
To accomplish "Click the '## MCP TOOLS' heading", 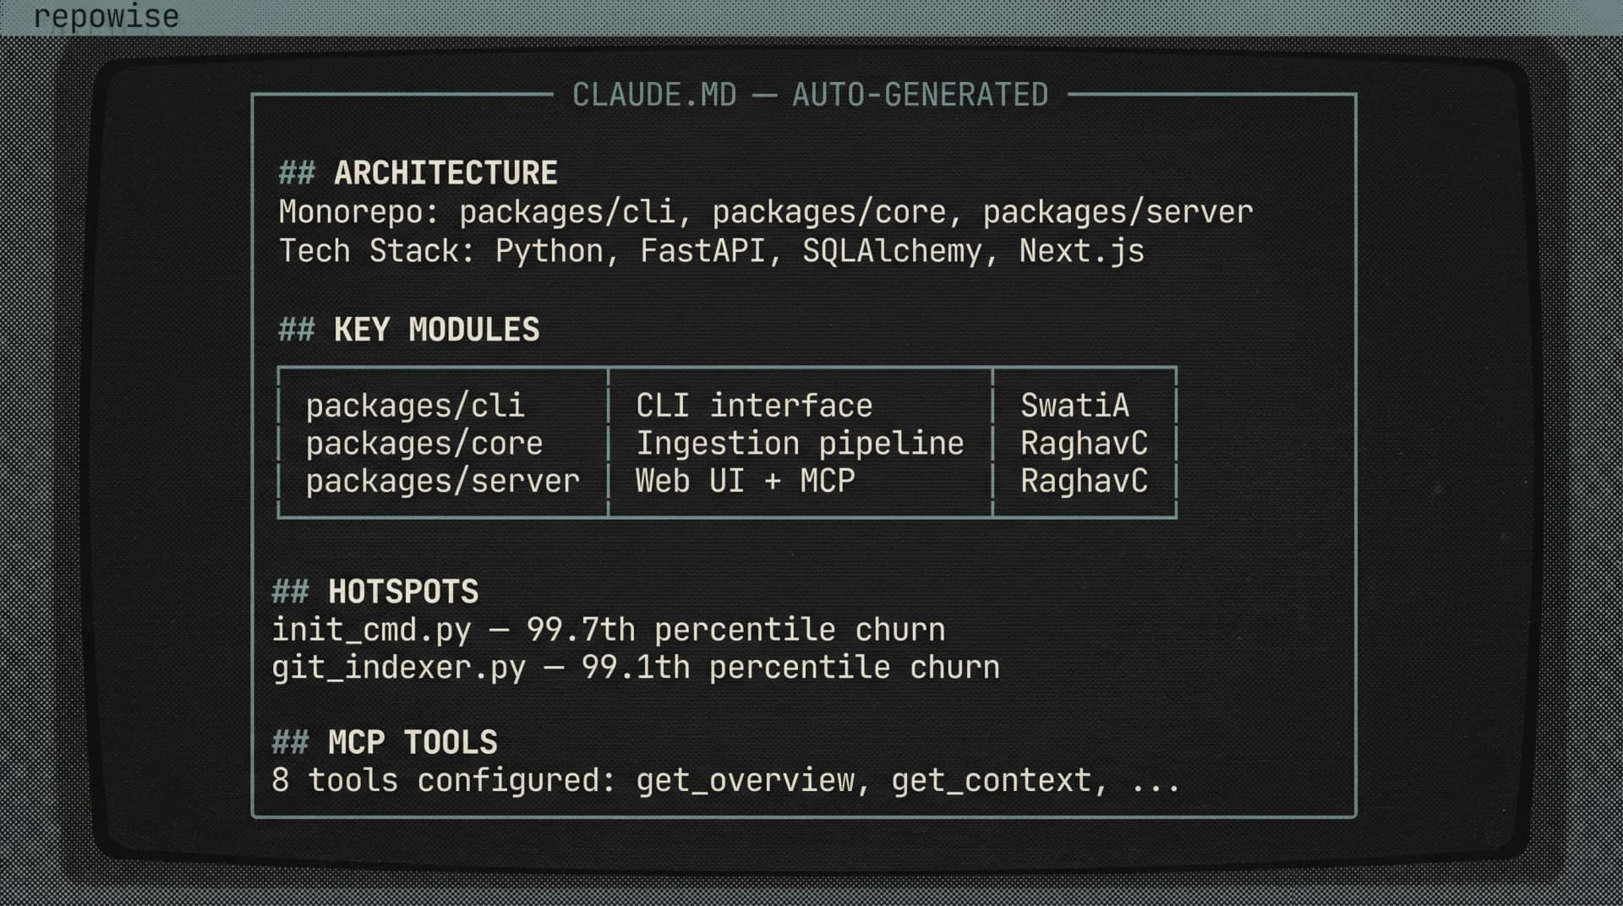I will click(x=384, y=742).
